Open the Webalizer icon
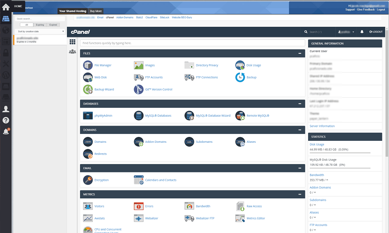Image resolution: width=389 pixels, height=233 pixels. [x=139, y=218]
